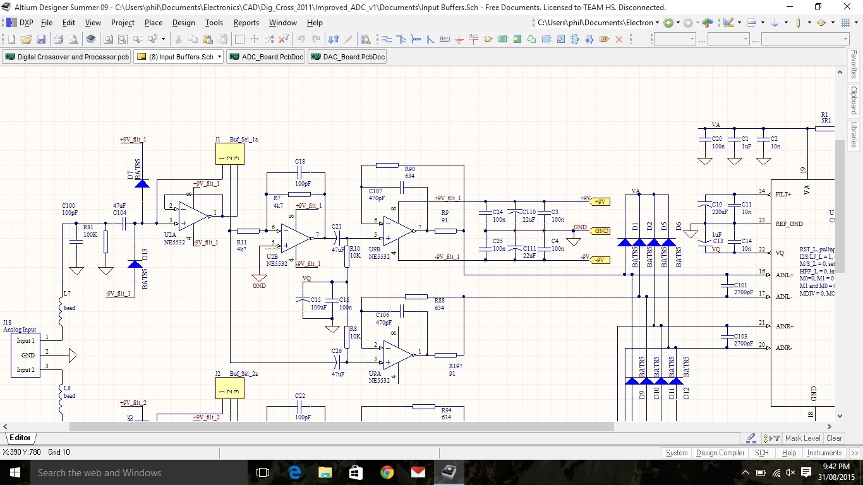
Task: Open the Reports menu
Action: click(x=246, y=23)
